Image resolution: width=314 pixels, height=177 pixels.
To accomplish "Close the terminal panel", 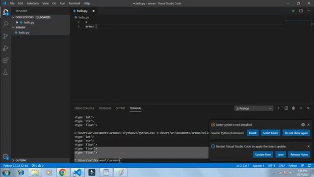I will click(308, 108).
